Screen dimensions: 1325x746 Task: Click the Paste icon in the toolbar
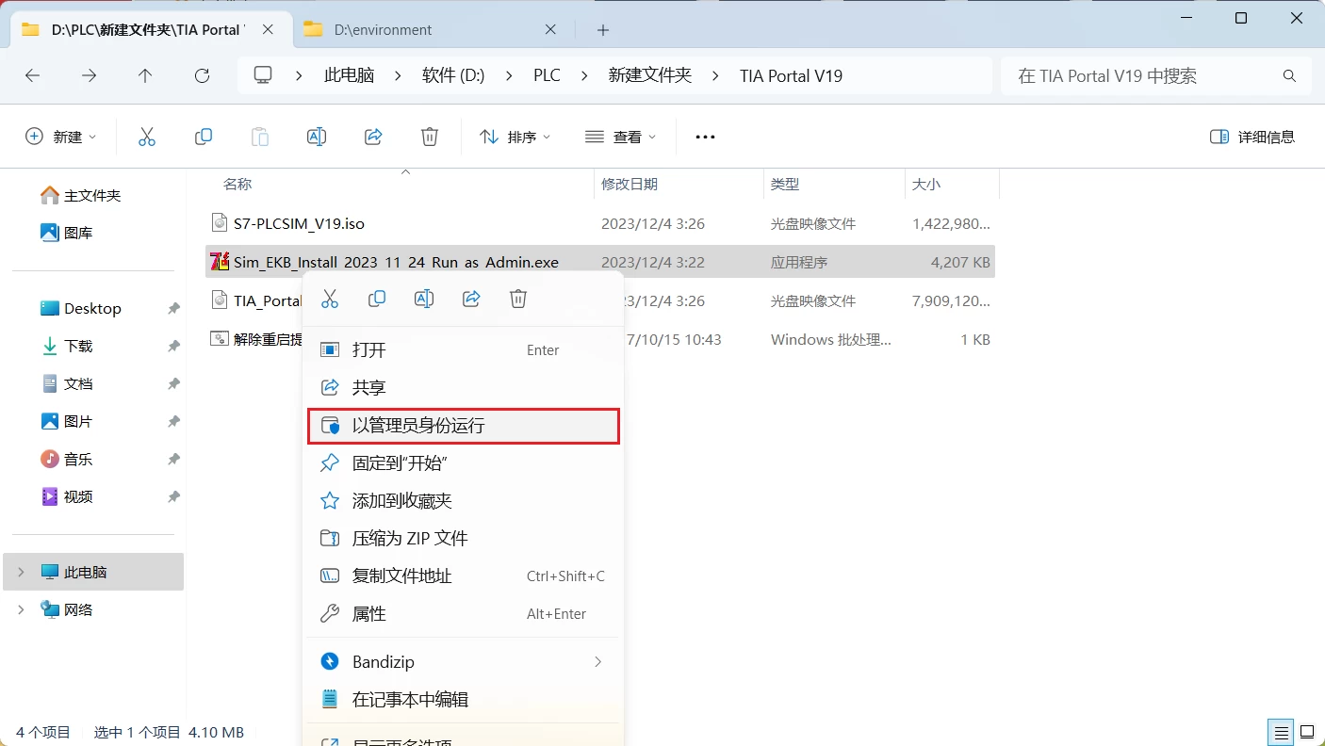260,137
